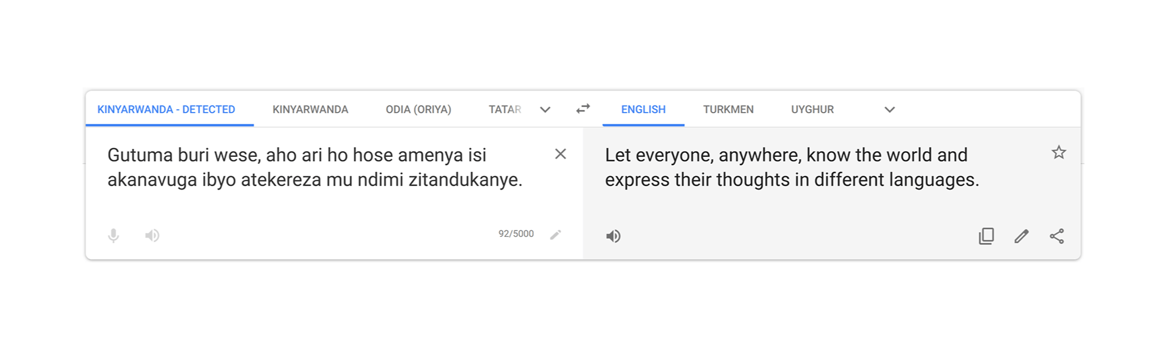Switch translation output to Turkmen

(x=728, y=109)
